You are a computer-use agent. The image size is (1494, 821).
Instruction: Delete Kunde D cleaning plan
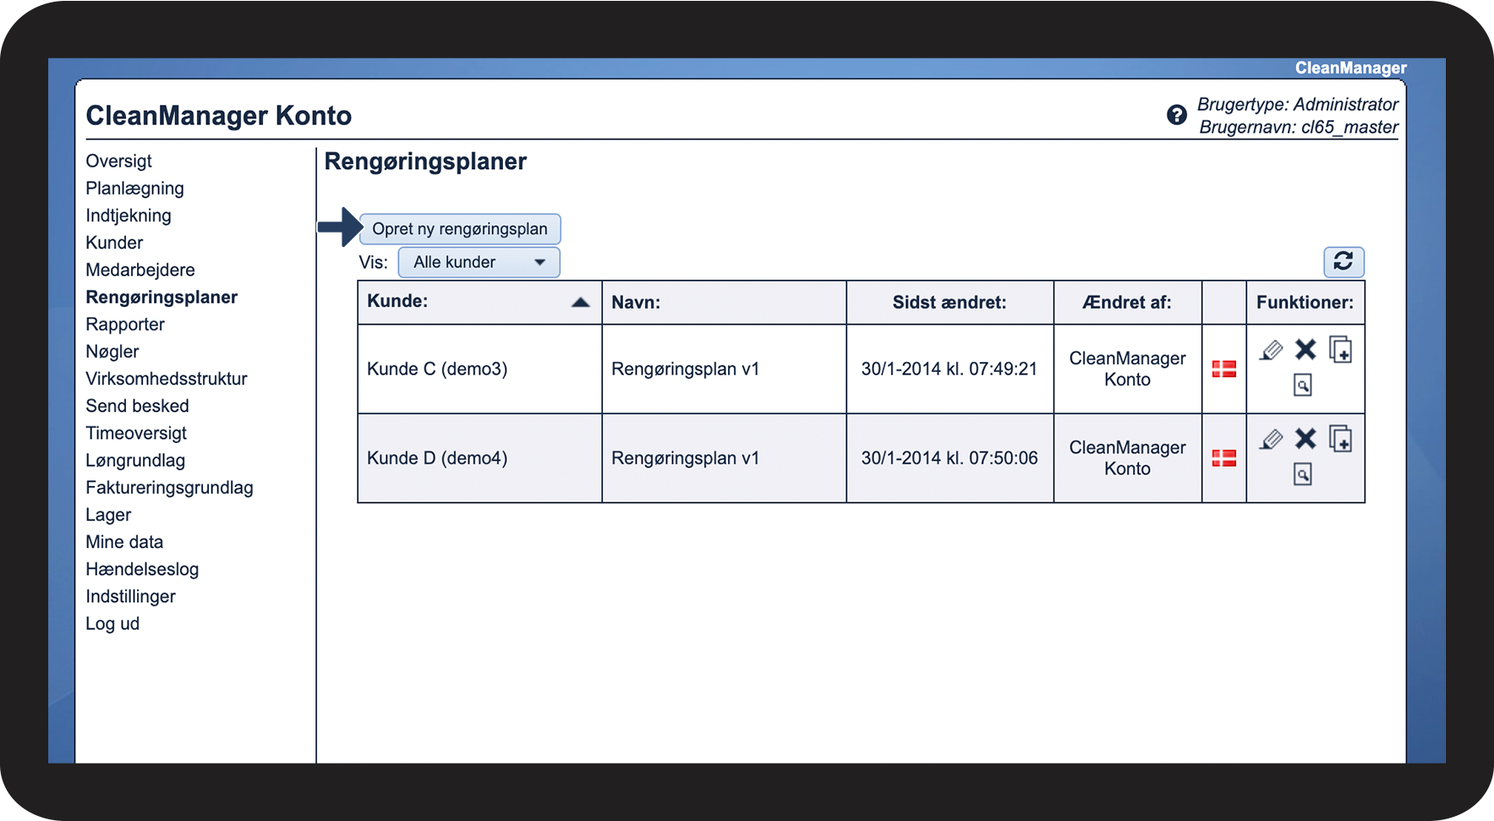click(1305, 438)
